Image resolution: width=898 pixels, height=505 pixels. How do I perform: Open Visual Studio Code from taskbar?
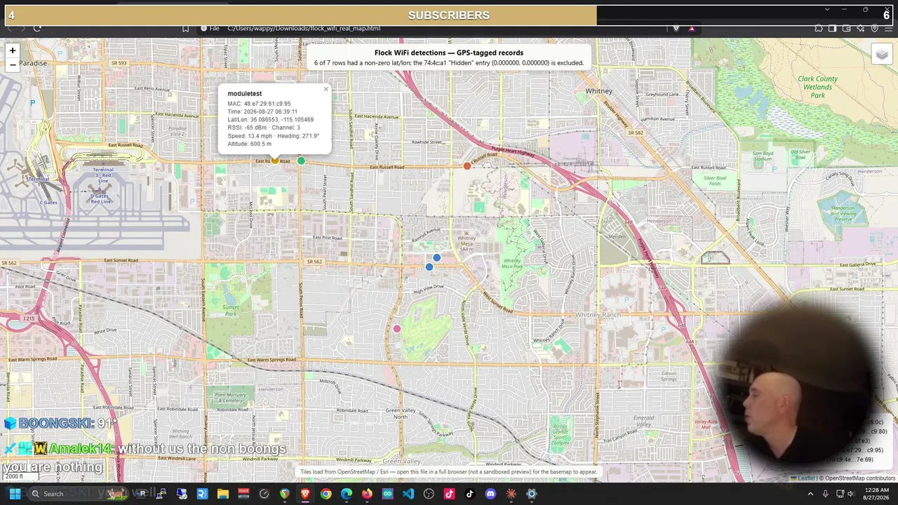pos(408,494)
